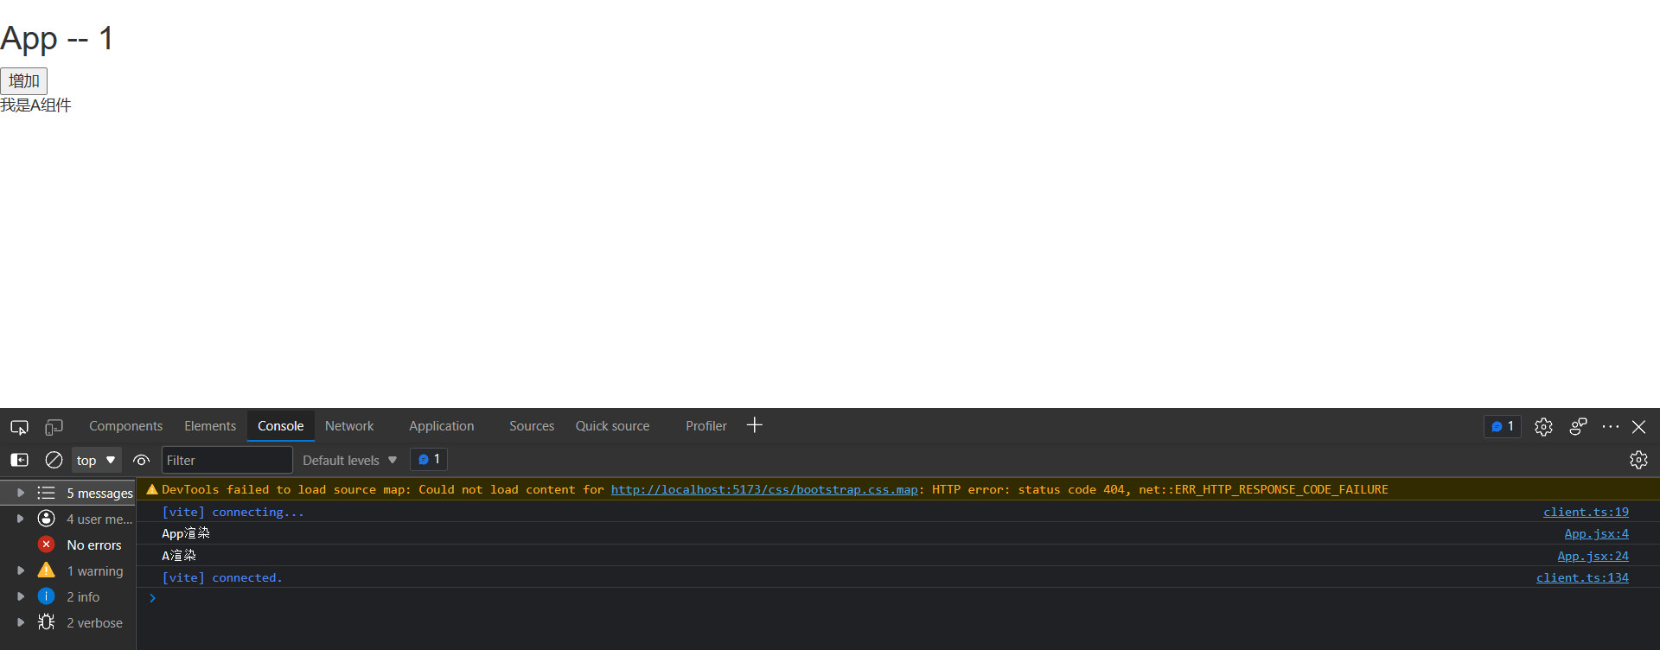This screenshot has width=1660, height=650.
Task: Toggle device emulation icon
Action: point(54,427)
